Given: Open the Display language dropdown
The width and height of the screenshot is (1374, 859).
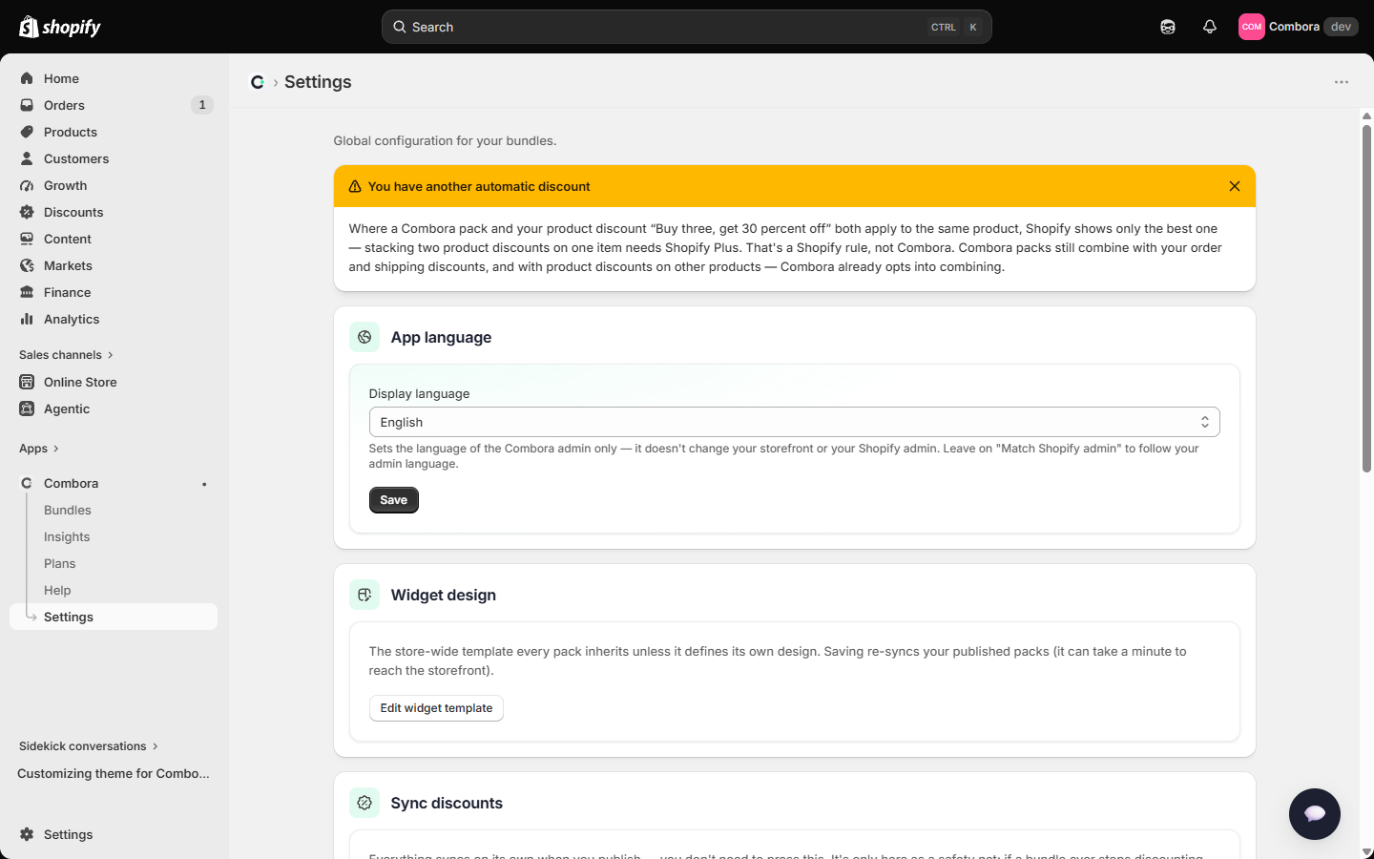Looking at the screenshot, I should coord(794,422).
